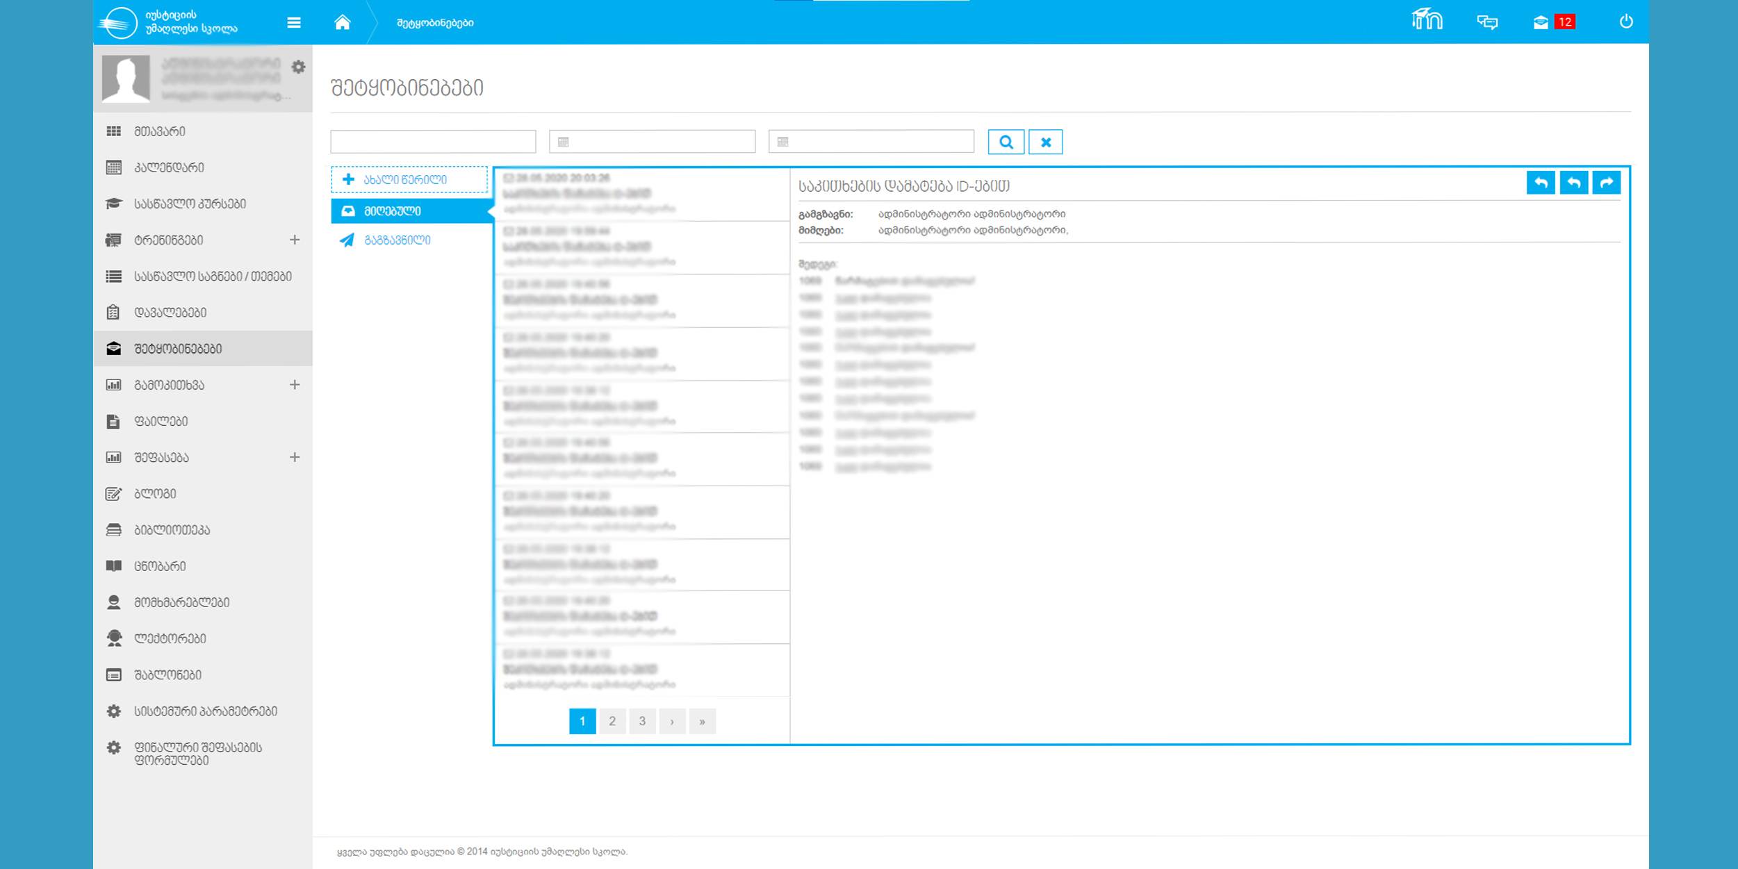This screenshot has height=869, width=1738.
Task: Expand the გამოკითხვა plus sign
Action: coord(295,385)
